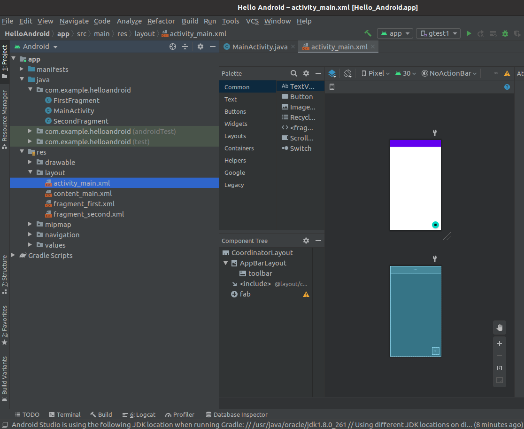Open the Build menu
Viewport: 524px width, 429px height.
tap(190, 21)
